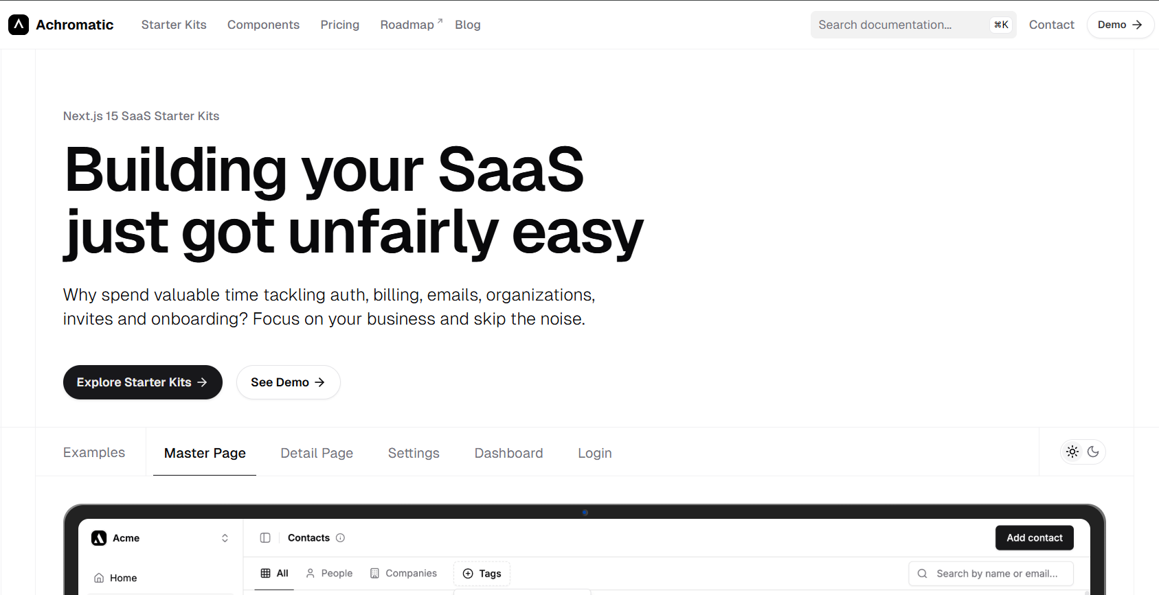The height and width of the screenshot is (595, 1159).
Task: Filter contacts by People
Action: 329,574
